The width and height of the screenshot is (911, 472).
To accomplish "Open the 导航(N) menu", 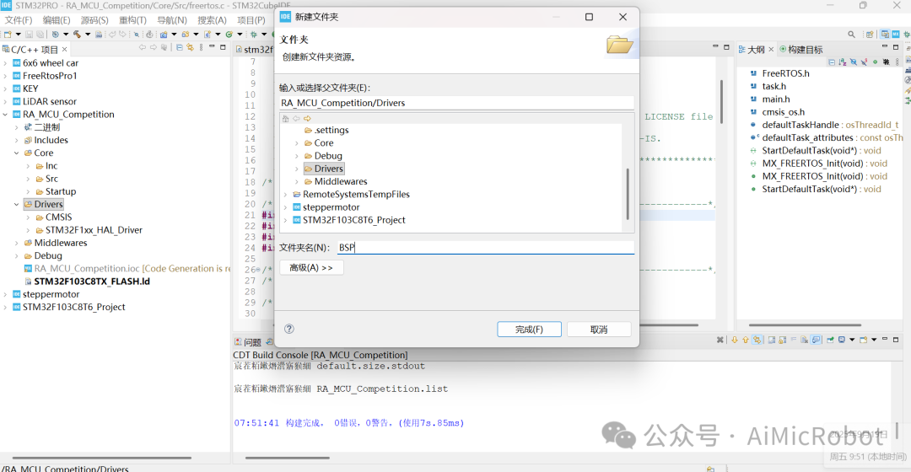I will 172,19.
